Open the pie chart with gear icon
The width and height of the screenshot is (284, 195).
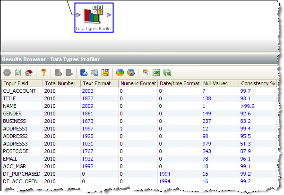[131, 73]
